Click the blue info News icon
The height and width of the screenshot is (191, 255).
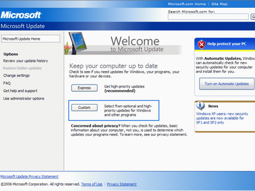[200, 106]
